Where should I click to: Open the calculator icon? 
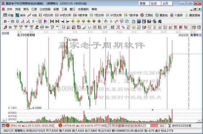139,21
